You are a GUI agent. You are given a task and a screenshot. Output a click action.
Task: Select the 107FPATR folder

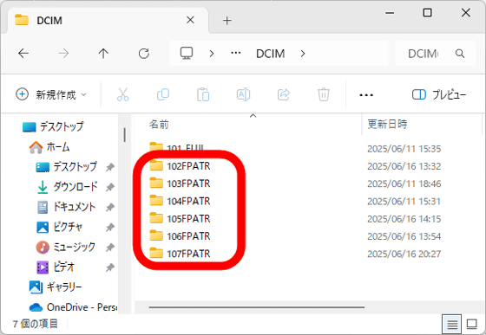click(188, 254)
